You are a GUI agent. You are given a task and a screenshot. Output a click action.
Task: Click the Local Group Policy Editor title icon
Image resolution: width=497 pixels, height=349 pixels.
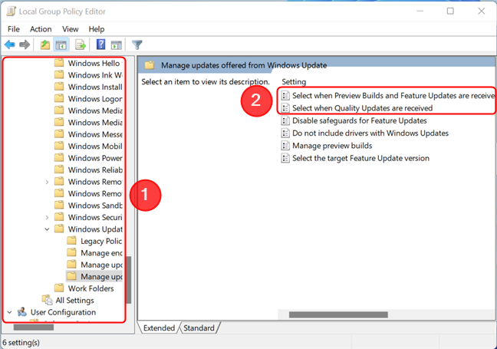12,12
